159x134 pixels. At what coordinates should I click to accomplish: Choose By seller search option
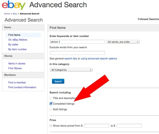tap(13, 44)
